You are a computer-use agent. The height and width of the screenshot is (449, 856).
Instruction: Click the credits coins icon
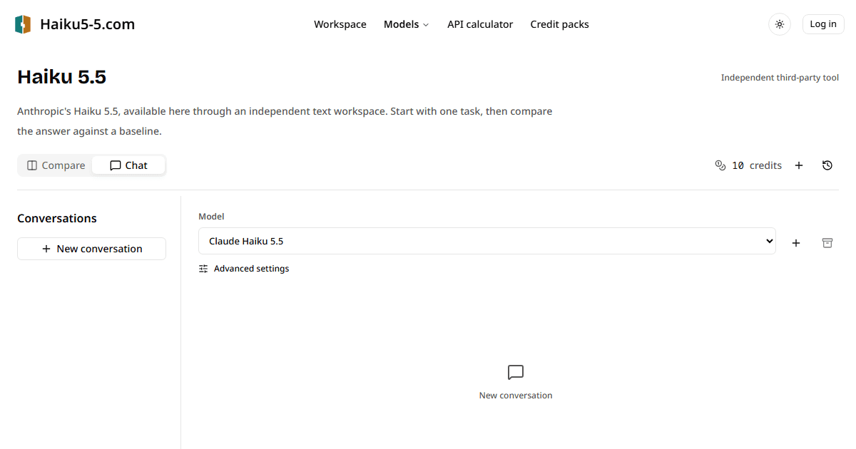[720, 165]
